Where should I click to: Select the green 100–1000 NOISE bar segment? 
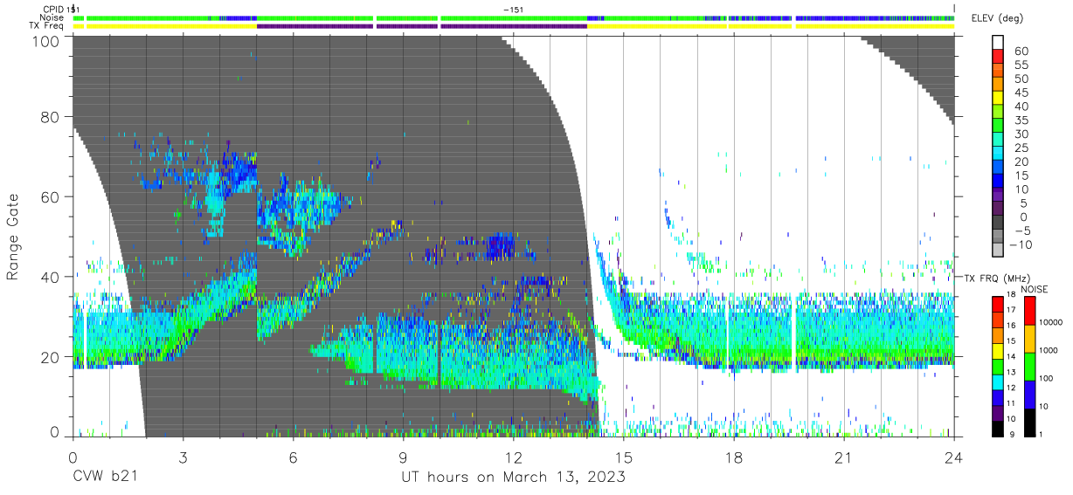(x=1029, y=366)
